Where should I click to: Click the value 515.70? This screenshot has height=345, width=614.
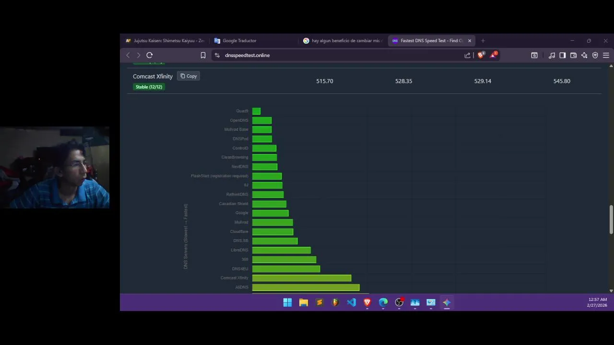pos(325,81)
